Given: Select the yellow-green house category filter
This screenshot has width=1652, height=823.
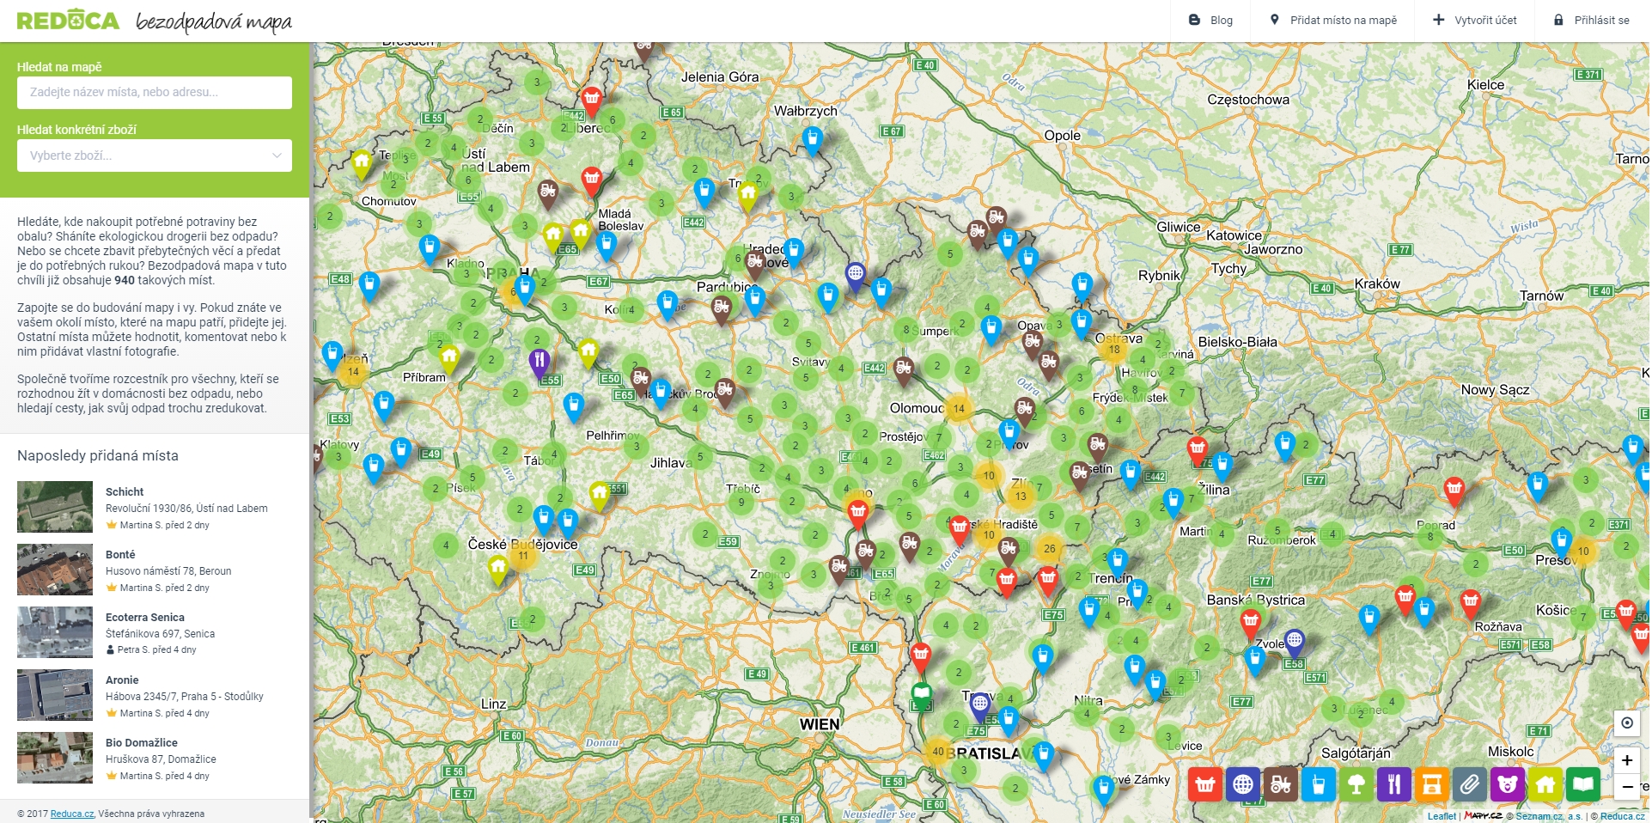Looking at the screenshot, I should coord(1545,783).
